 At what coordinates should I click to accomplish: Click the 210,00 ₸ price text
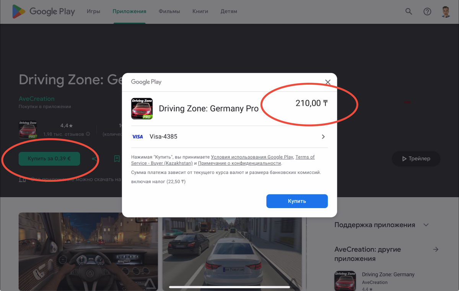coord(312,103)
